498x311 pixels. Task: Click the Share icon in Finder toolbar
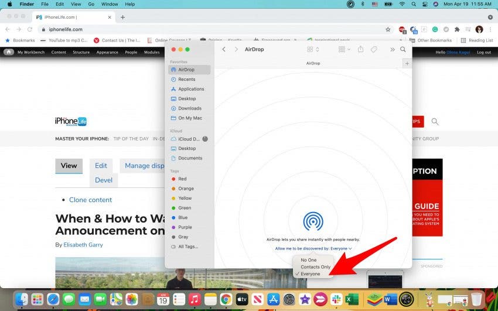(361, 50)
